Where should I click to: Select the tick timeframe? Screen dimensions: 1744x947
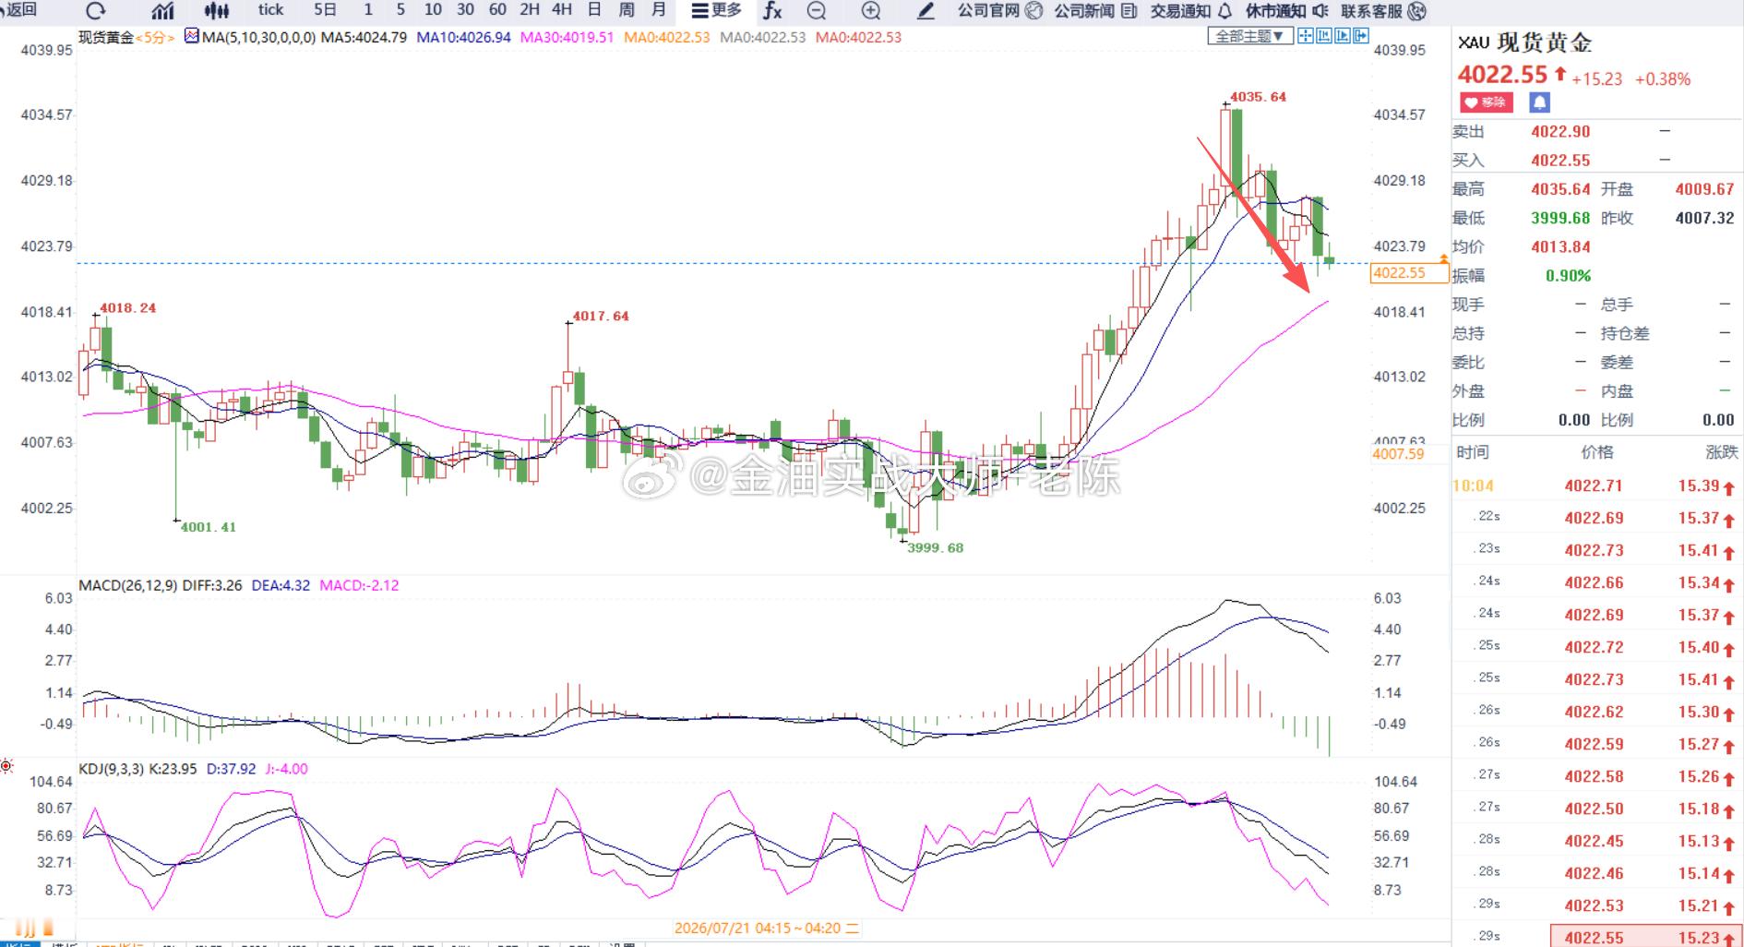click(x=270, y=10)
